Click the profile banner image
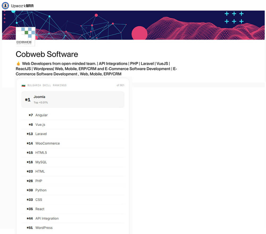The image size is (266, 234). [x=133, y=25]
